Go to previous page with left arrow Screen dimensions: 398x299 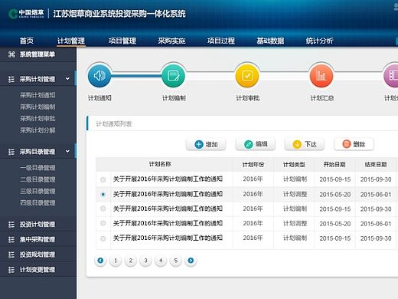(x=100, y=261)
